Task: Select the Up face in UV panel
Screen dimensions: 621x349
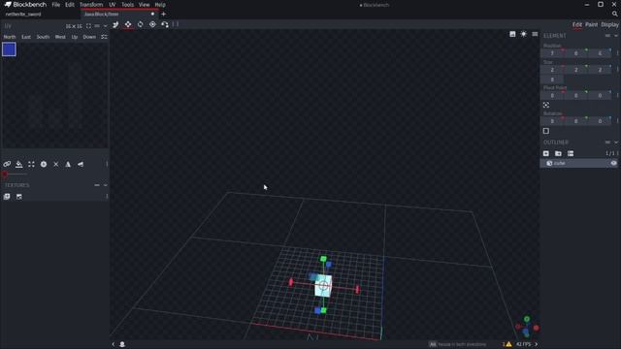Action: coord(75,37)
